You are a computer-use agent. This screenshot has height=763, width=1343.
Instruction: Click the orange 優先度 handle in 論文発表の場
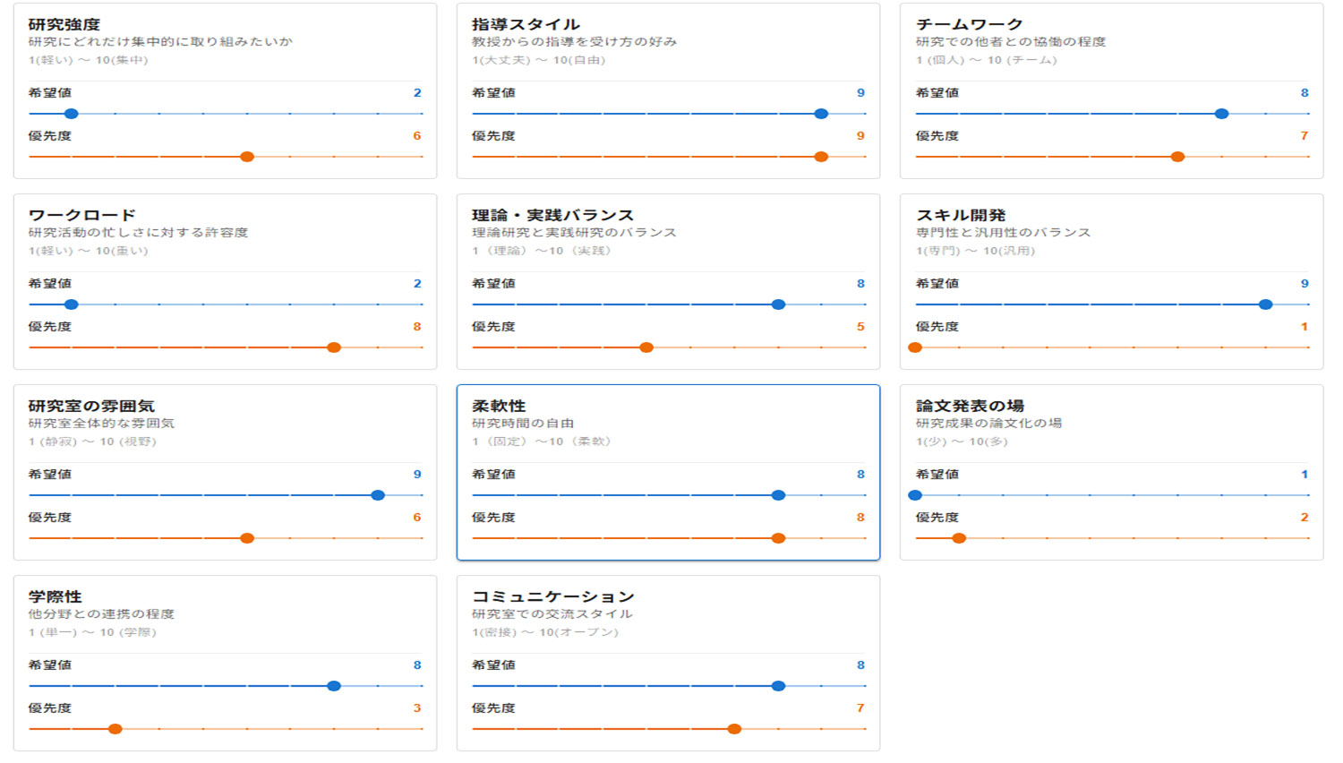click(x=959, y=538)
